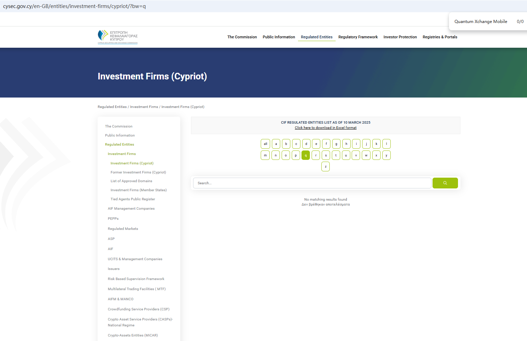Open Registries & Portals menu
Viewport: 527px width, 341px height.
coord(440,37)
